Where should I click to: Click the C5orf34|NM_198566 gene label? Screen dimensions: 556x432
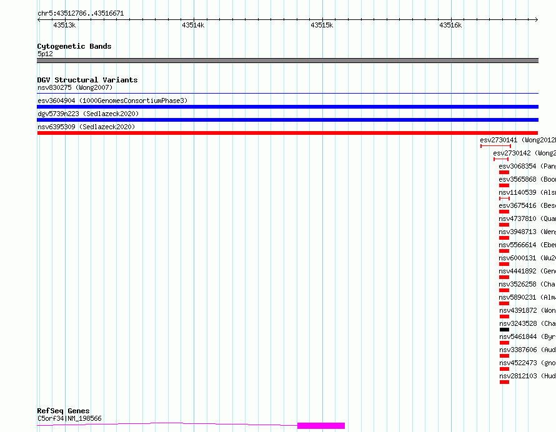pyautogui.click(x=69, y=418)
